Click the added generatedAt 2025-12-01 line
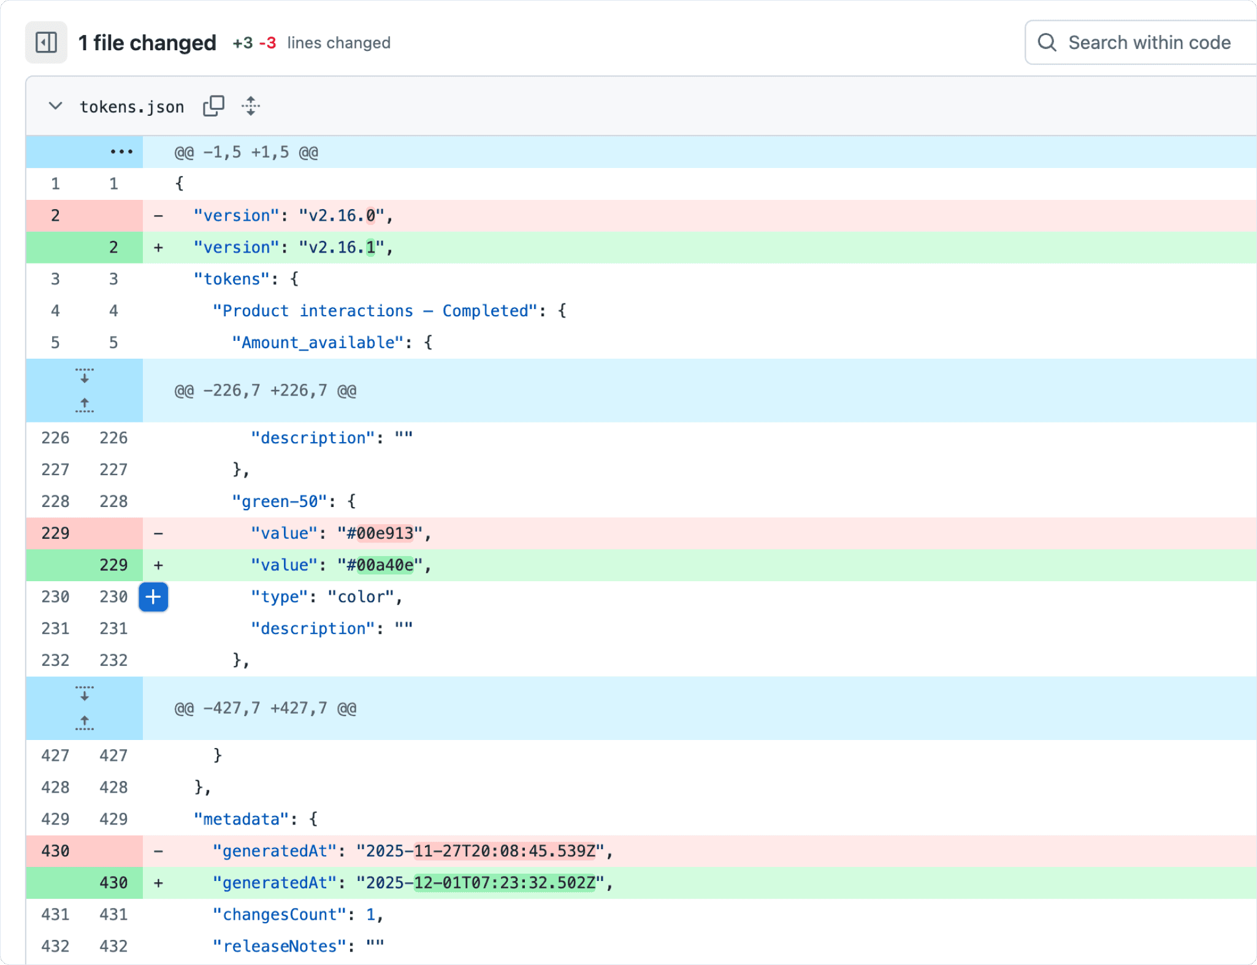This screenshot has height=965, width=1257. click(412, 883)
